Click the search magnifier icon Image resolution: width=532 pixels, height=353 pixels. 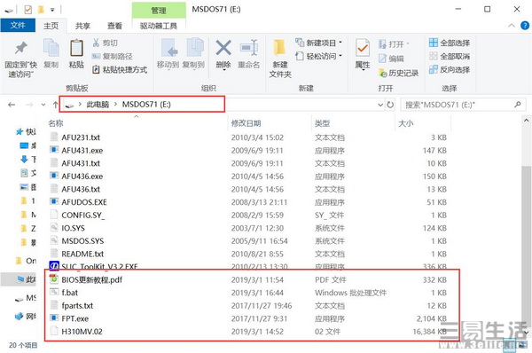(518, 105)
